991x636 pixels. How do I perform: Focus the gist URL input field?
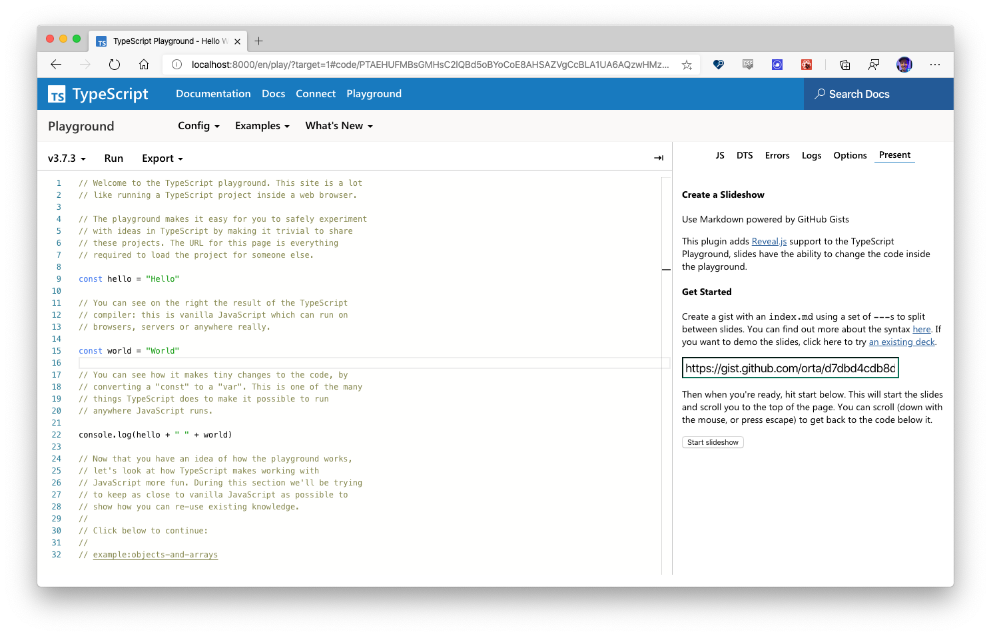click(791, 368)
